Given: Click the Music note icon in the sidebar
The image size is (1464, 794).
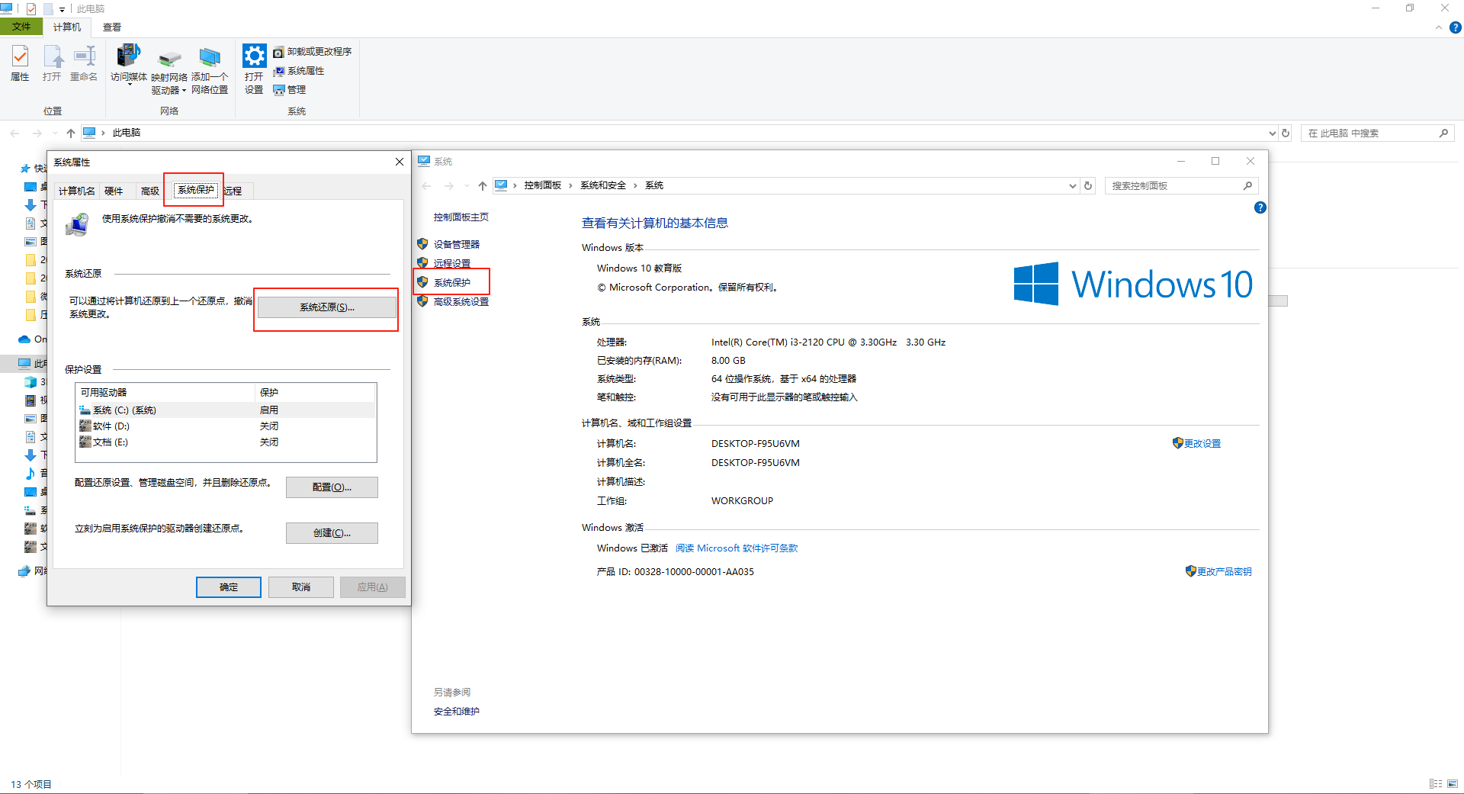Looking at the screenshot, I should click(30, 474).
